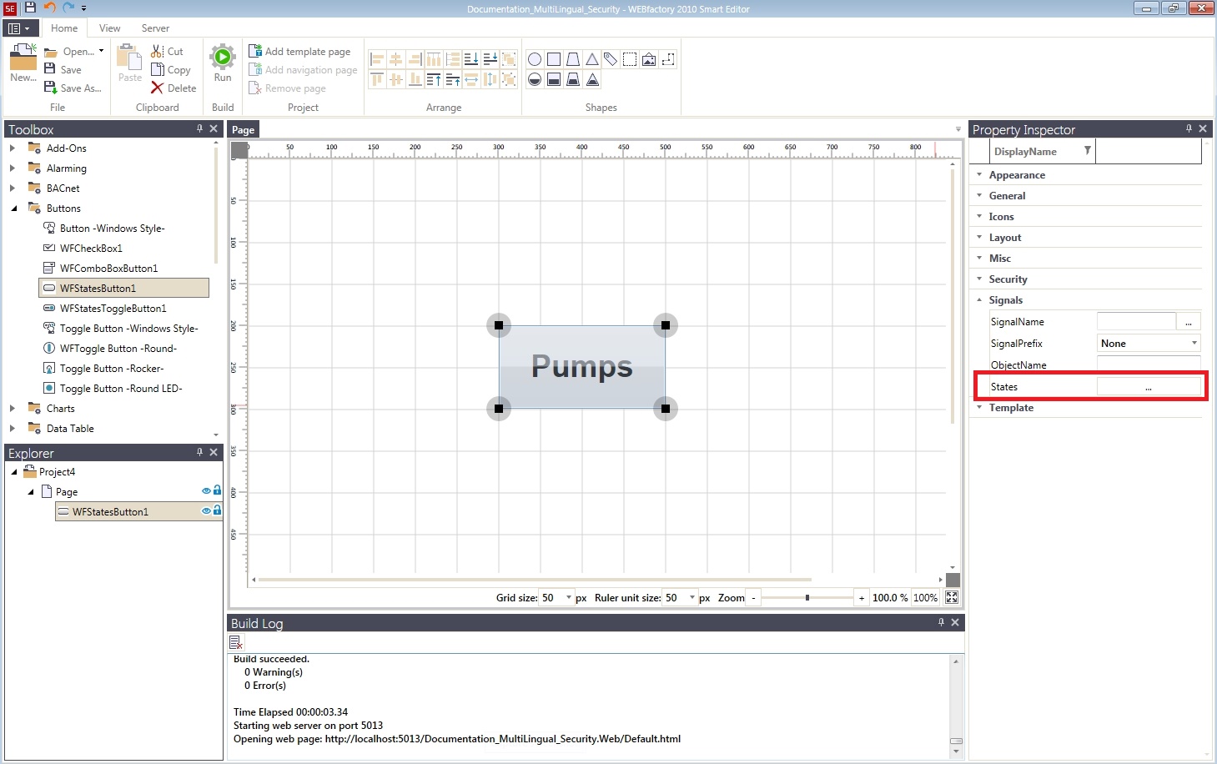
Task: Click the Add template page button
Action: 301,51
